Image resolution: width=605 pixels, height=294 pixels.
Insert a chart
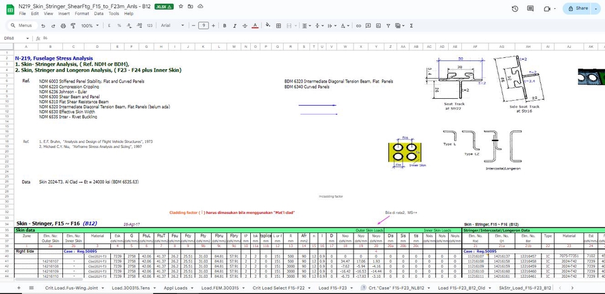[378, 26]
